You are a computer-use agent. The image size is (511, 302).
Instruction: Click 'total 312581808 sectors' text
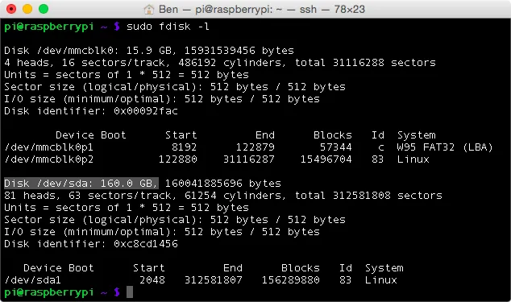[x=368, y=196]
